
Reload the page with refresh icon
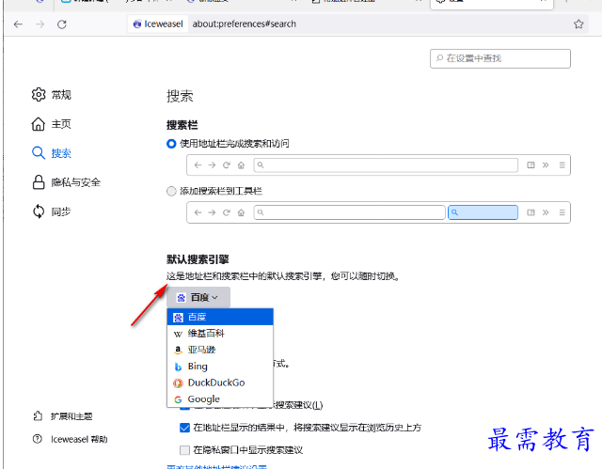[x=62, y=24]
